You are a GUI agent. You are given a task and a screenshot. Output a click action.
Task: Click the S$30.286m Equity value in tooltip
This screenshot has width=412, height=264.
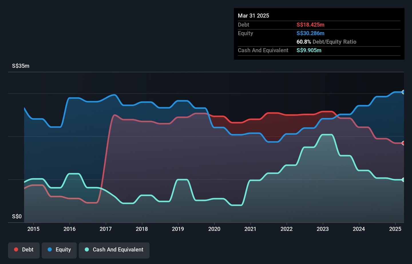pyautogui.click(x=310, y=33)
